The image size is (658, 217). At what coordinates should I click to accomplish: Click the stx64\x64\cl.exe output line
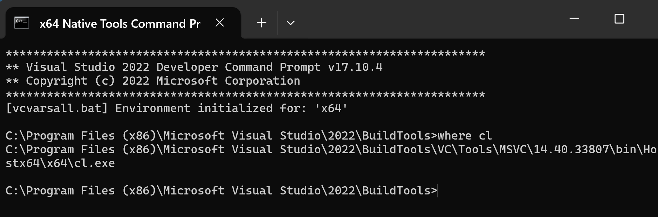60,163
